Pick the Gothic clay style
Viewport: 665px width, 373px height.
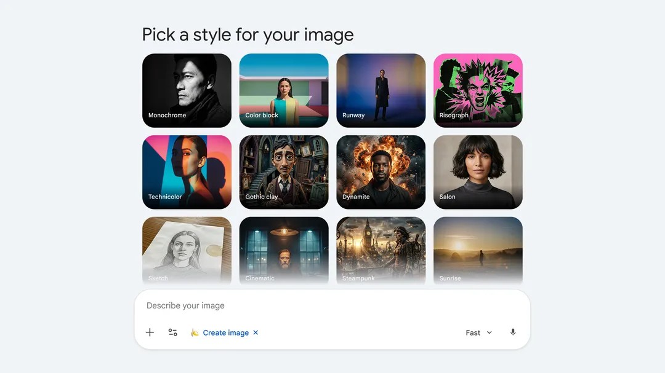tap(284, 172)
